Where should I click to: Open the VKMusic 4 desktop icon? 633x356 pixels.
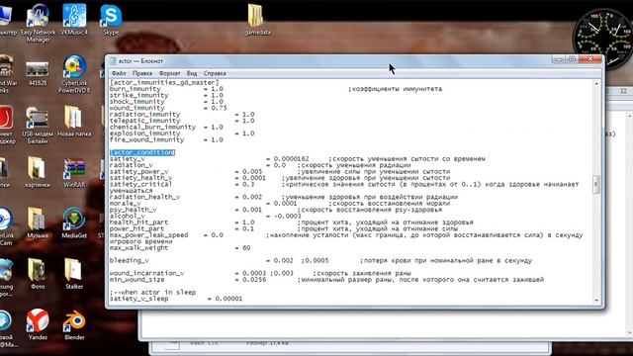(x=74, y=20)
